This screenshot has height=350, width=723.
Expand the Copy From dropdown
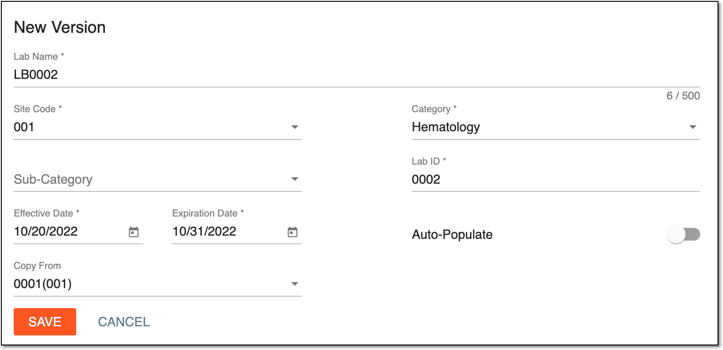[x=158, y=284]
